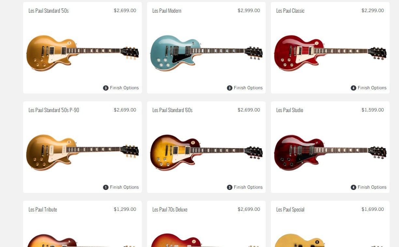Click the Les Paul Modern product name
The width and height of the screenshot is (399, 247).
click(x=167, y=11)
